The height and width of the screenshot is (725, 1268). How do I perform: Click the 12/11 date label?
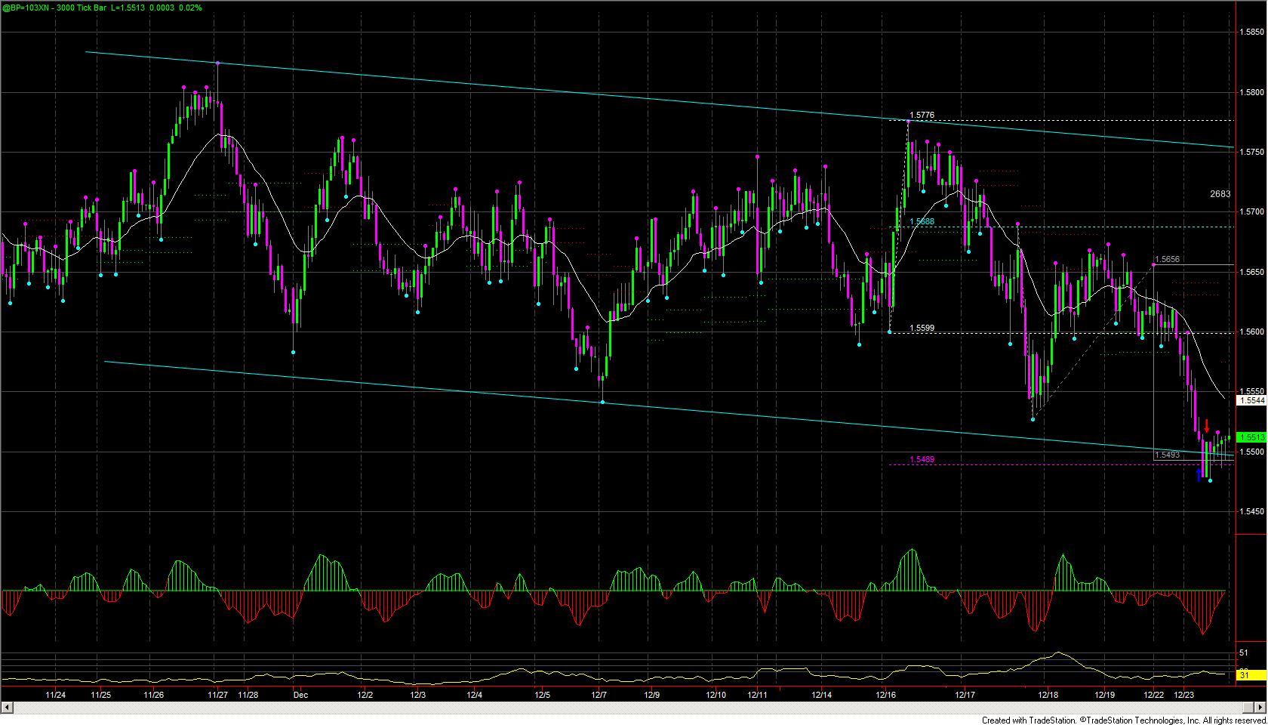pos(758,694)
